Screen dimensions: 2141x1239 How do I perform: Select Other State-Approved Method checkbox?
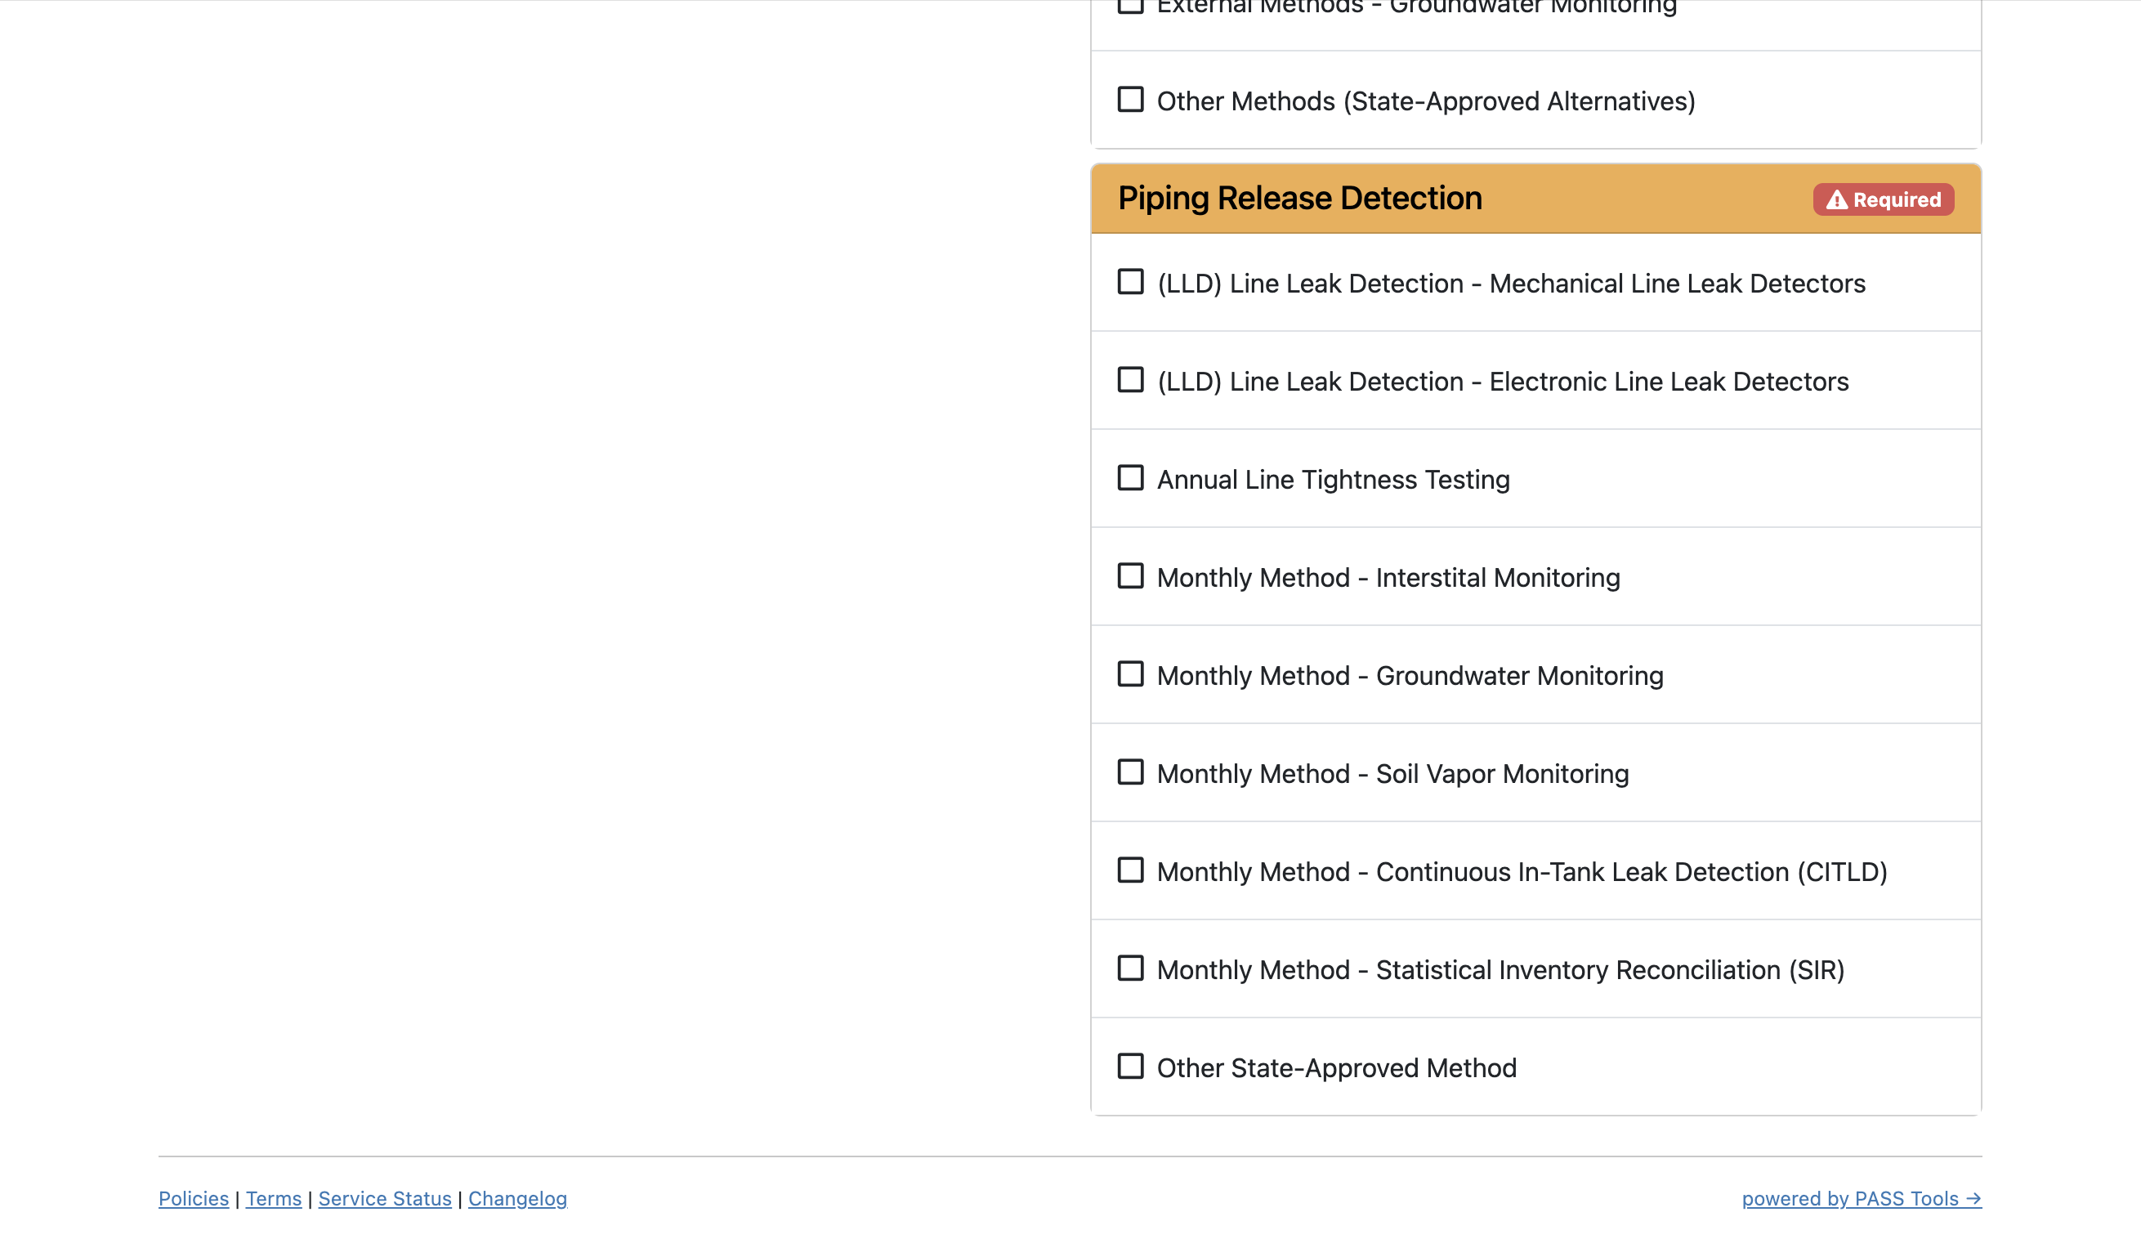pos(1130,1067)
